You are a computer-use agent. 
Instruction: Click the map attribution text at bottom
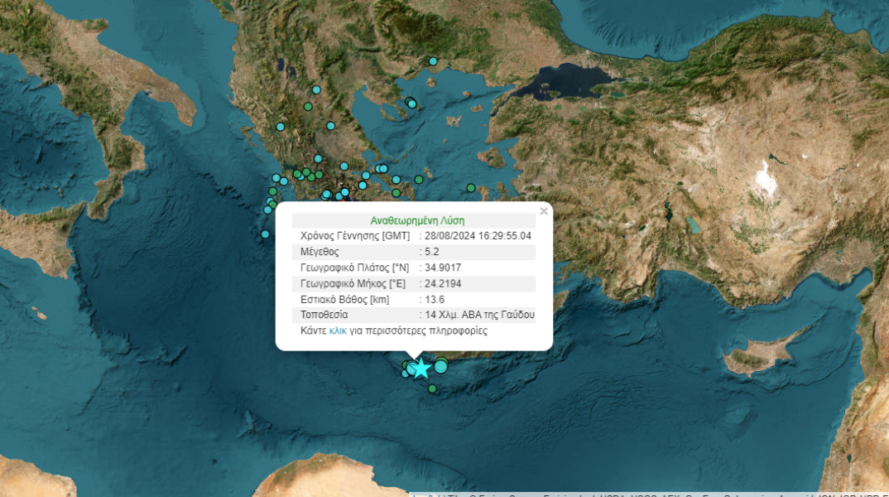click(x=650, y=494)
